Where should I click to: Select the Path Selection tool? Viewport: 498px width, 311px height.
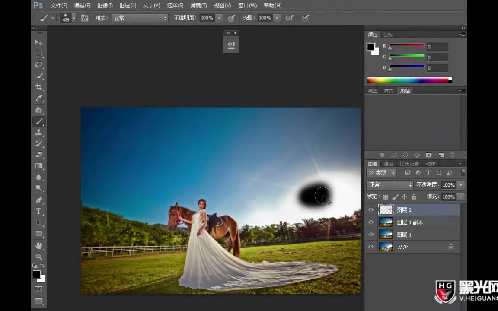39,222
